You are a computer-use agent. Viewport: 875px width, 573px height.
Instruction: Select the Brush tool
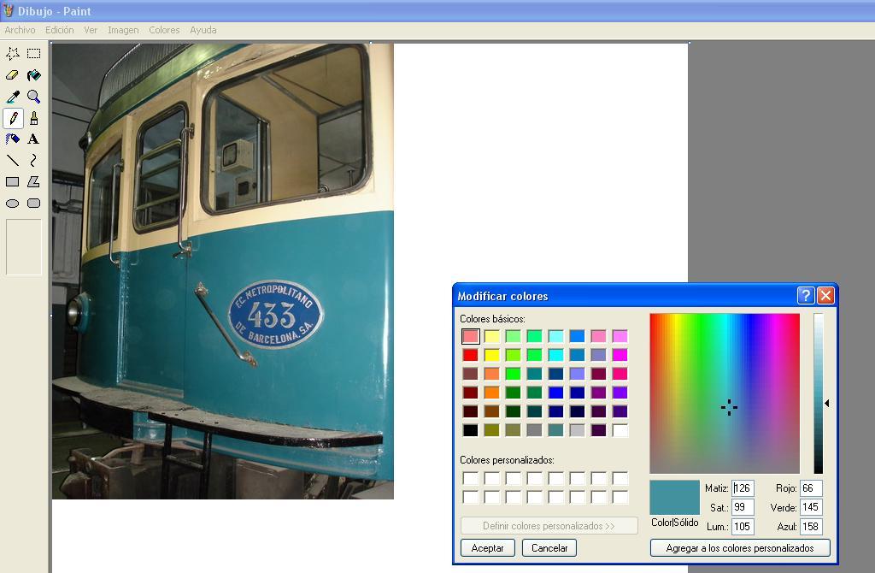tap(34, 118)
